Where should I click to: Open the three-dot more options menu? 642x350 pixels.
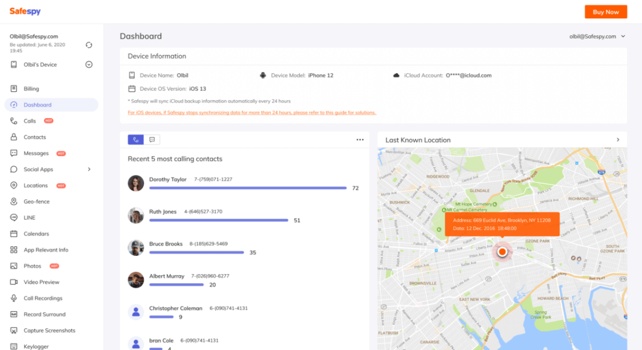click(360, 139)
